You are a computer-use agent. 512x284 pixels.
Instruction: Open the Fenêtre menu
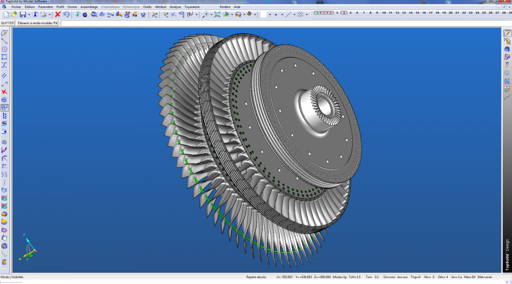tap(225, 7)
